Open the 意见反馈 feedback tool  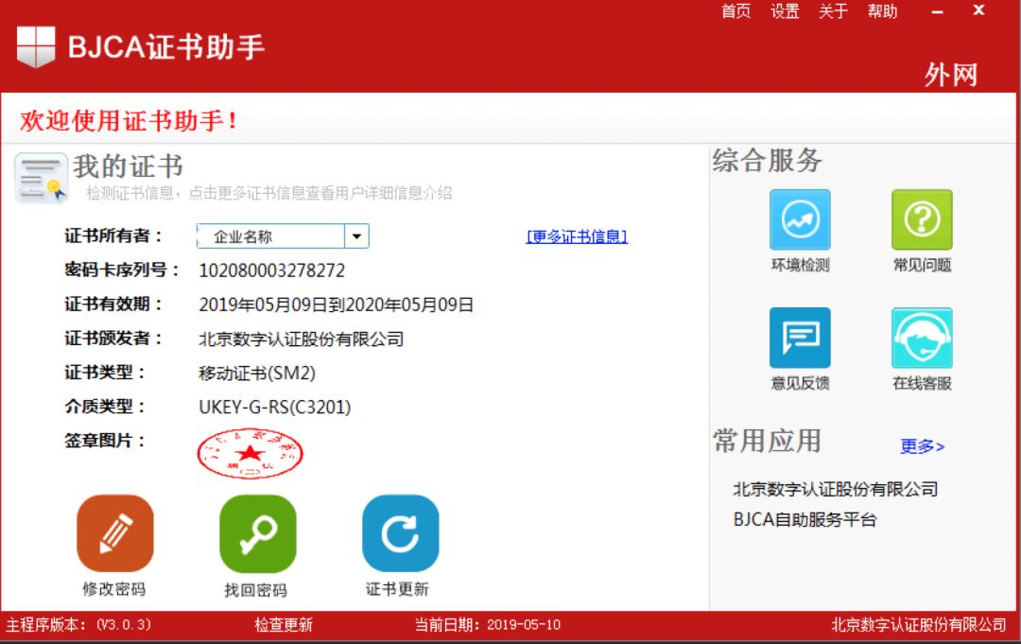800,337
